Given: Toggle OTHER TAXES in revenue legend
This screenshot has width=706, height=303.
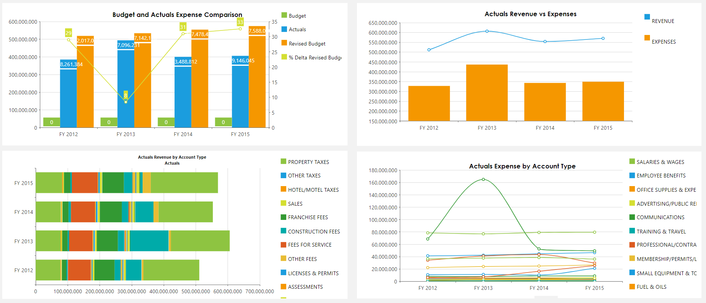Looking at the screenshot, I should 301,176.
